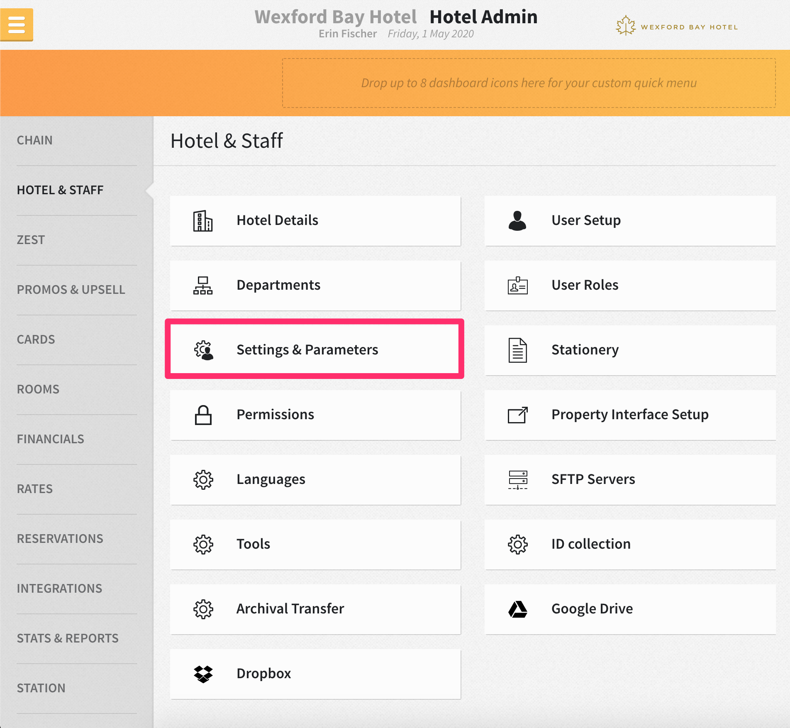This screenshot has height=728, width=790.
Task: Click the Google Drive logo icon
Action: [x=518, y=609]
